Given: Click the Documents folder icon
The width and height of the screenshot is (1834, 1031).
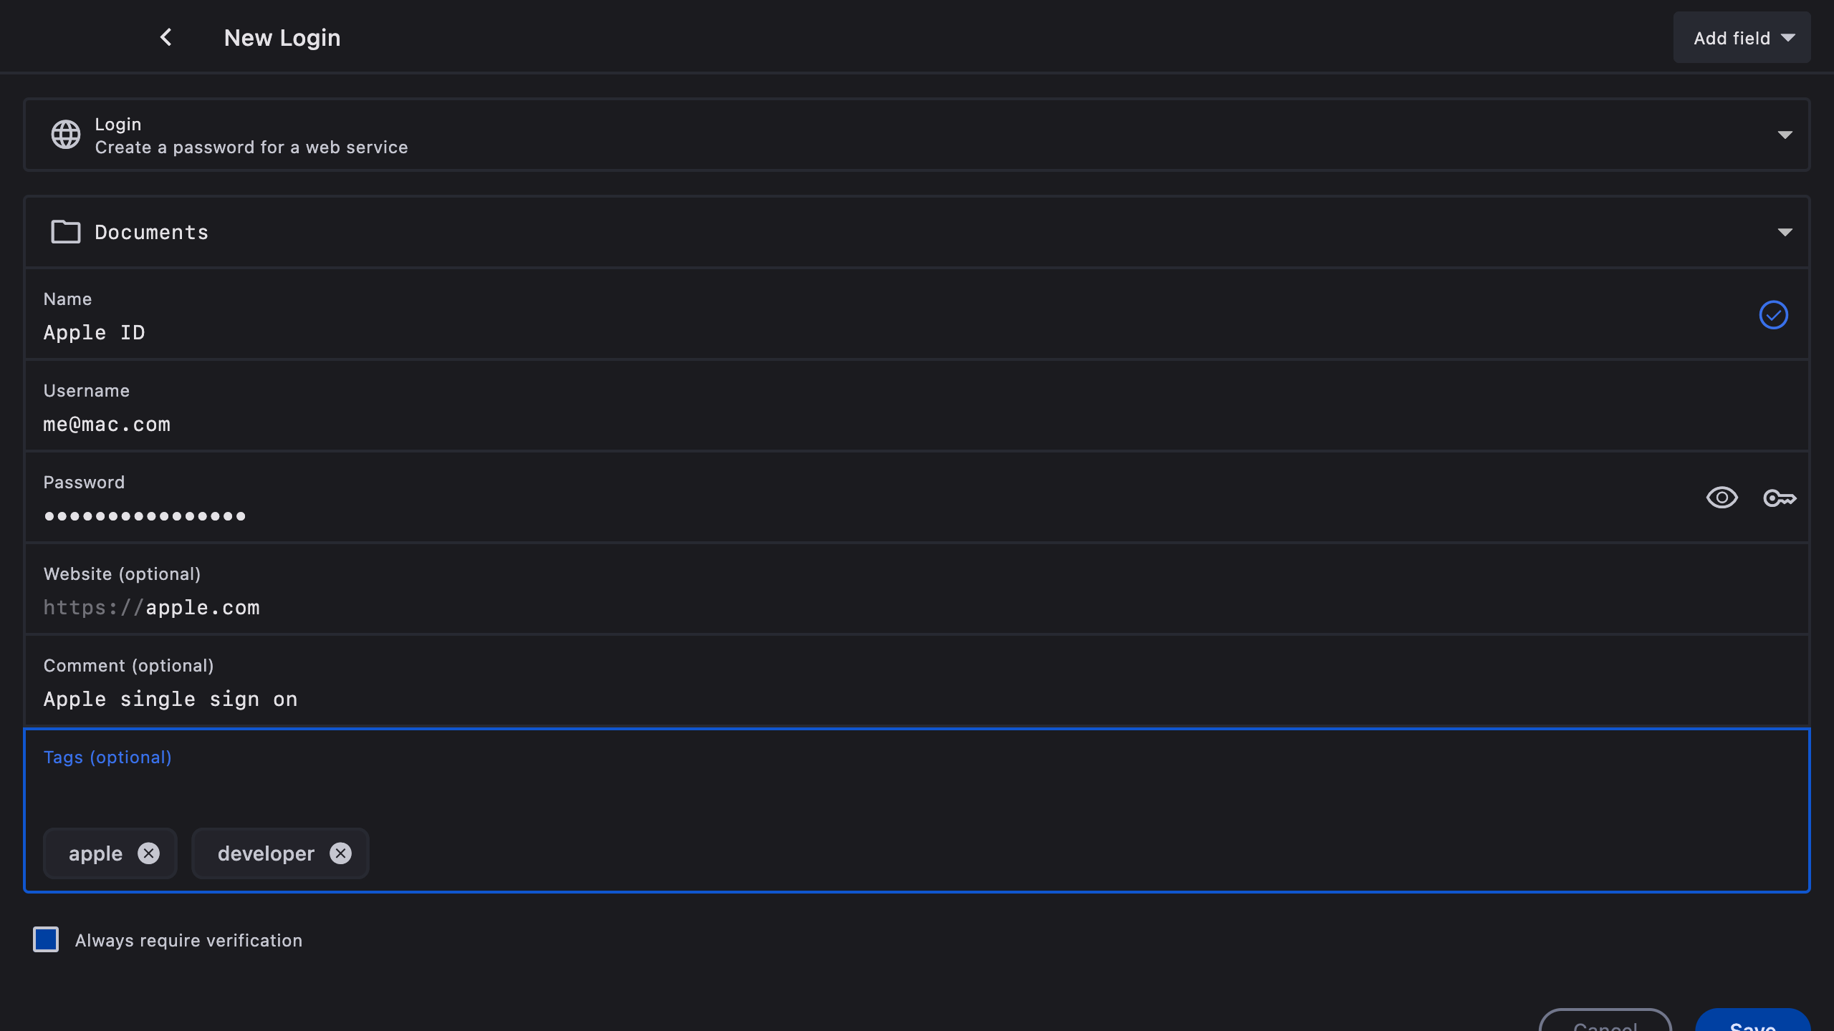Looking at the screenshot, I should tap(65, 232).
